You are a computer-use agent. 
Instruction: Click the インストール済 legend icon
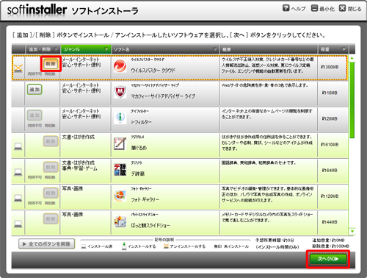pyautogui.click(x=84, y=246)
